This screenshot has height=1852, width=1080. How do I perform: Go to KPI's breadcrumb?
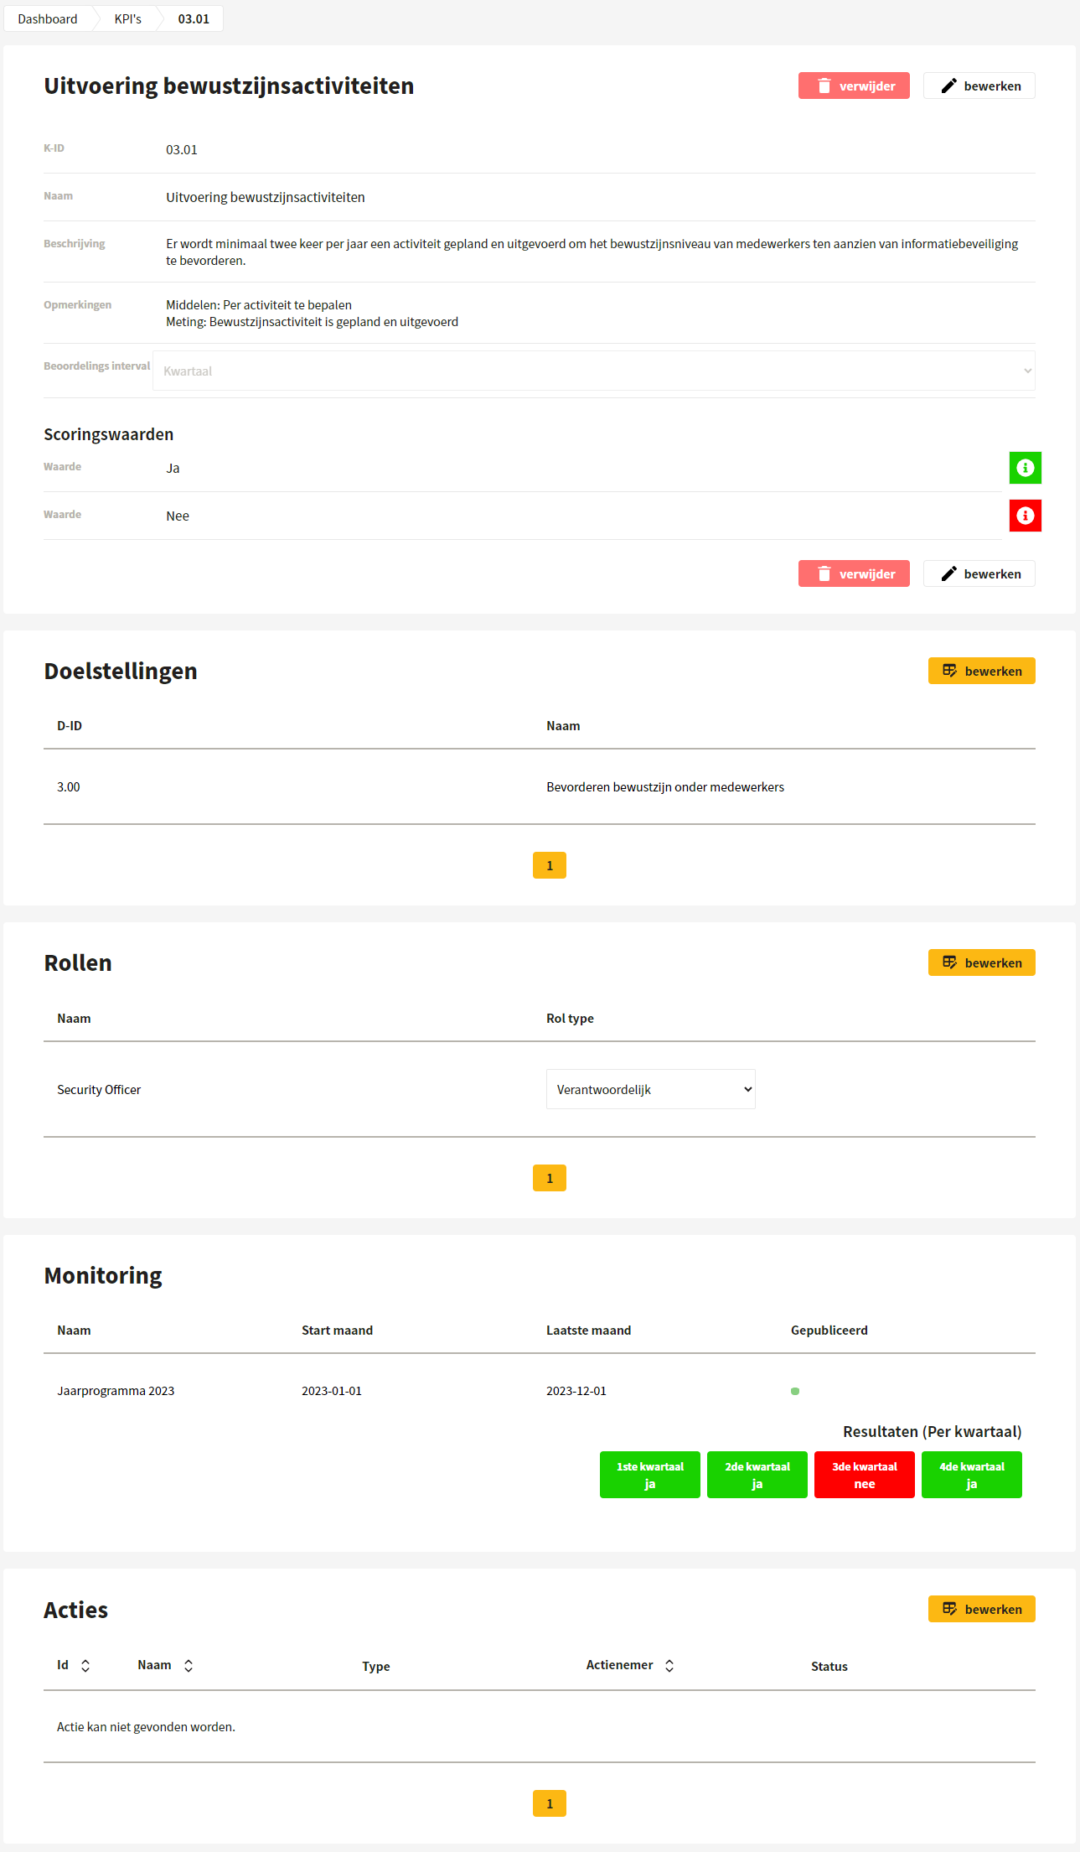128,18
